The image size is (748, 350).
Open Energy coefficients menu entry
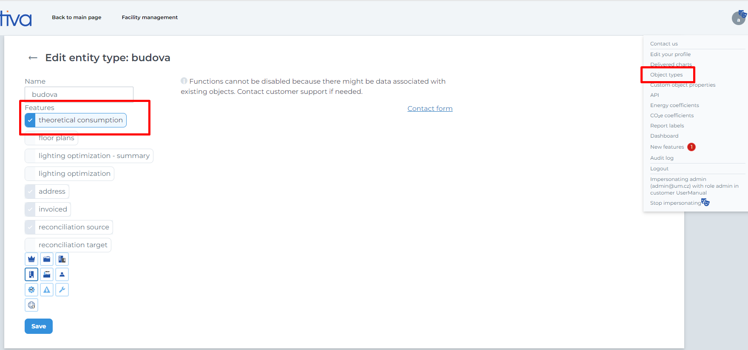tap(674, 105)
